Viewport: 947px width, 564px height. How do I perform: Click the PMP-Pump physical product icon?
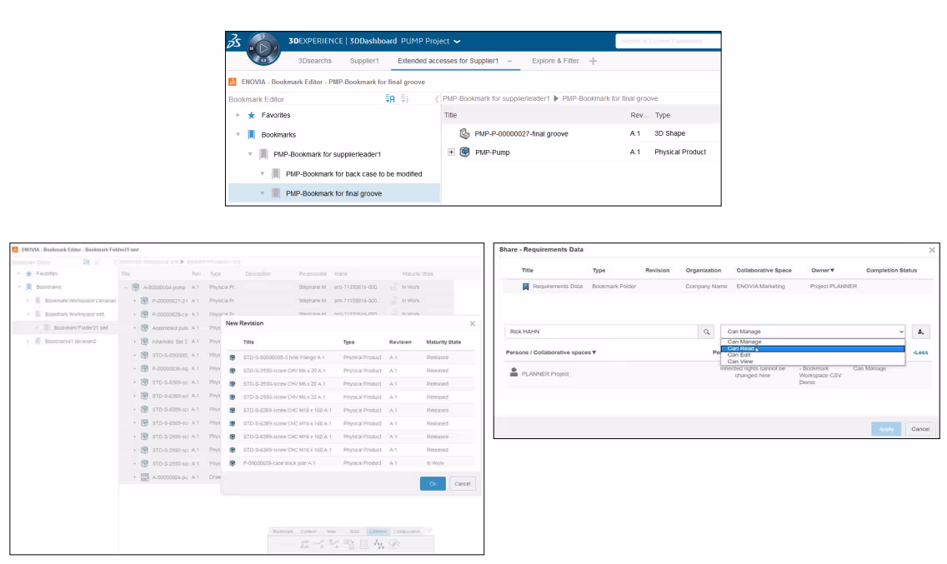pyautogui.click(x=464, y=152)
